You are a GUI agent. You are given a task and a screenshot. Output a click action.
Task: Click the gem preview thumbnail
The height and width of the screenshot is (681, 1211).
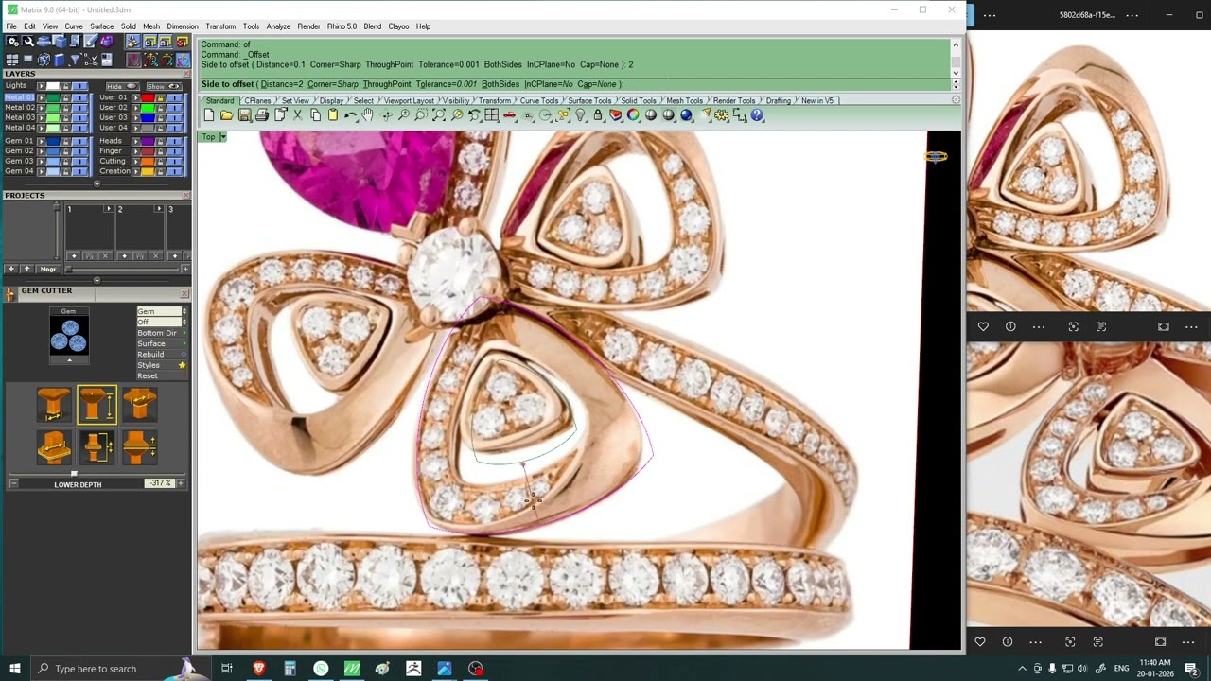coord(69,336)
